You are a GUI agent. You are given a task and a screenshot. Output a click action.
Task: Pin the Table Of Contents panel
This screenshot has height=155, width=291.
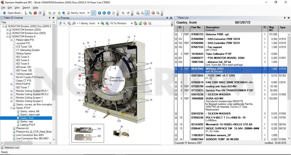49,18
